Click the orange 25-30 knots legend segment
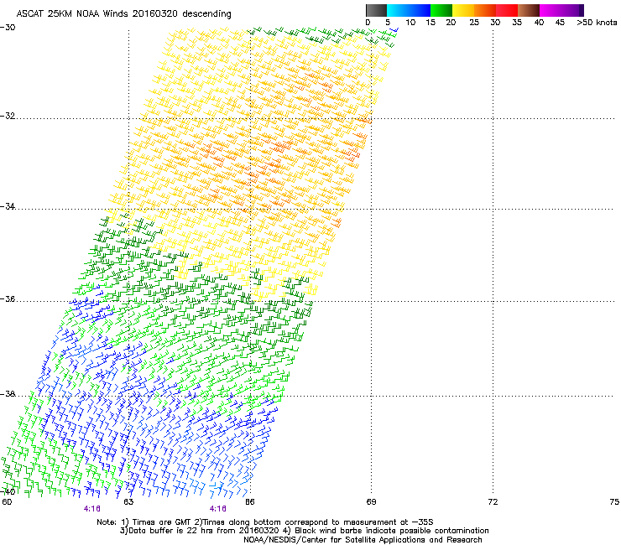 [x=485, y=10]
